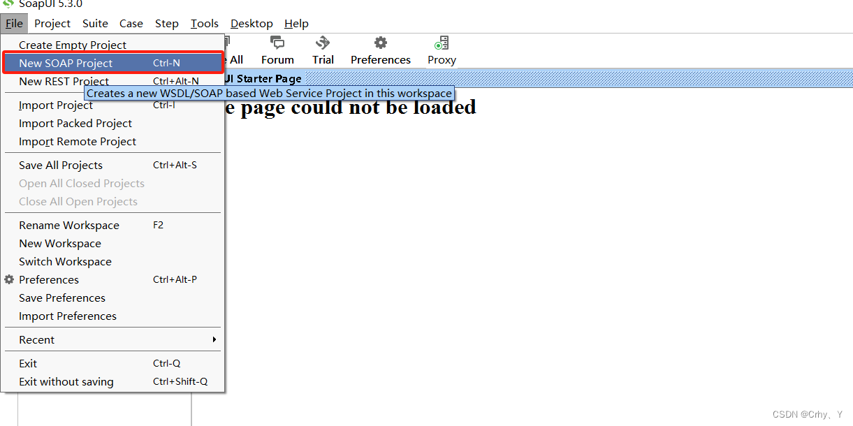The image size is (853, 426).
Task: Open the Suite menu
Action: [95, 24]
